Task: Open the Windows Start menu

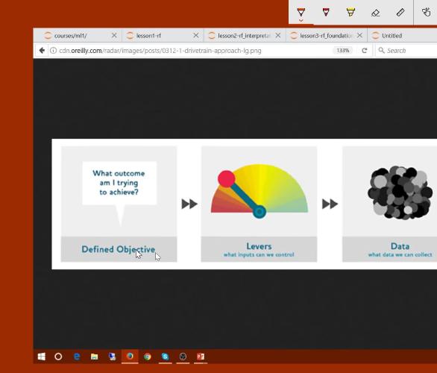Action: [42, 357]
